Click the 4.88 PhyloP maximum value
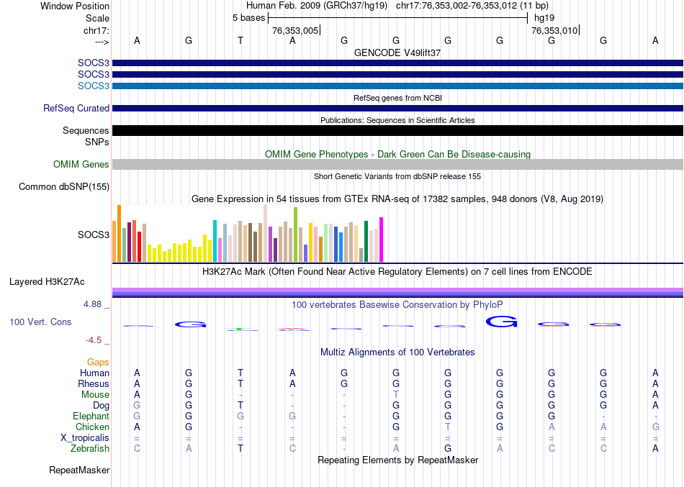Viewport: 684px width, 487px height. 92,304
